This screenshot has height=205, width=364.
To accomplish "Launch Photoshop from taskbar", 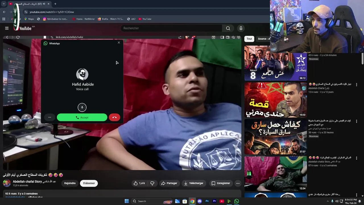I will (x=207, y=201).
